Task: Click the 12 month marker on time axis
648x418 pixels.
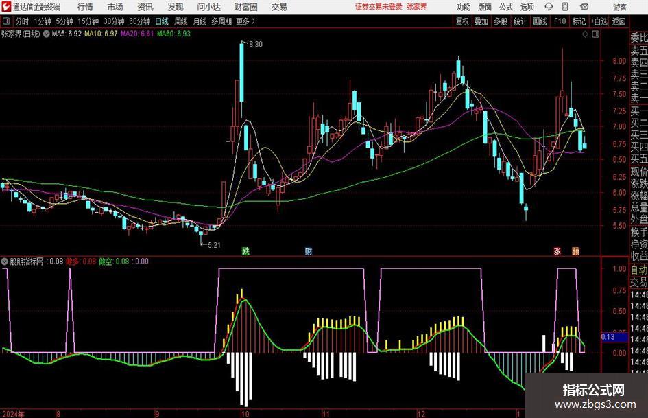Action: coord(421,414)
